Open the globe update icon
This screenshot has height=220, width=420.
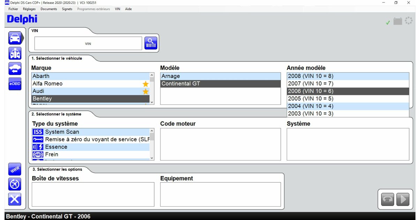tap(15, 184)
